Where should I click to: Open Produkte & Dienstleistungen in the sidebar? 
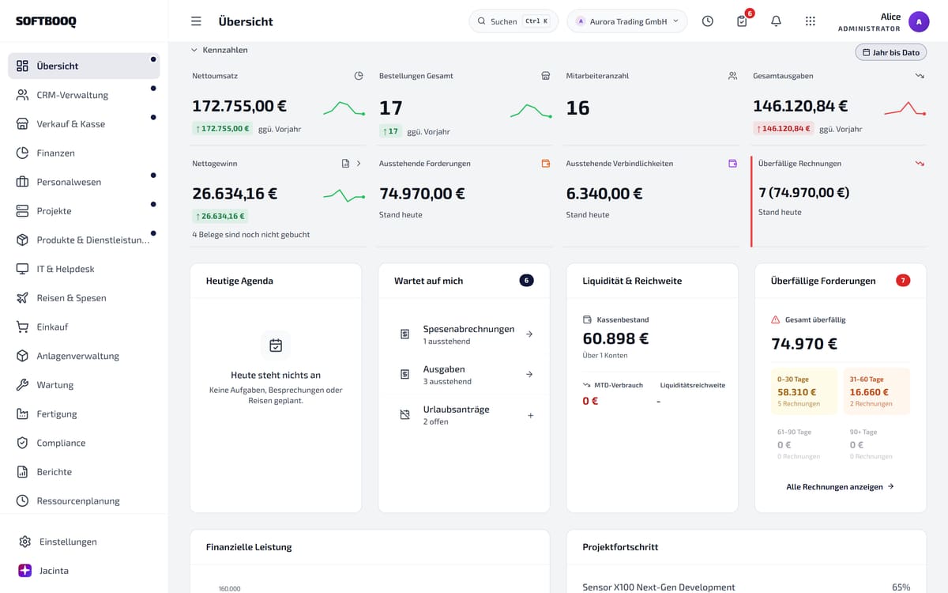point(84,240)
